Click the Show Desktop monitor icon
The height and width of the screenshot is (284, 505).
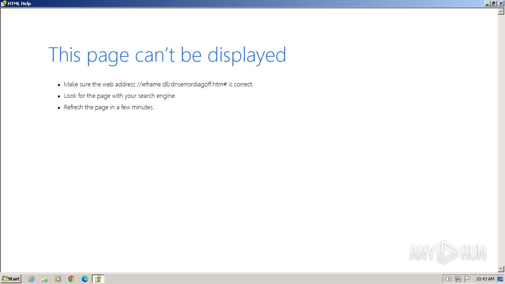point(500,279)
